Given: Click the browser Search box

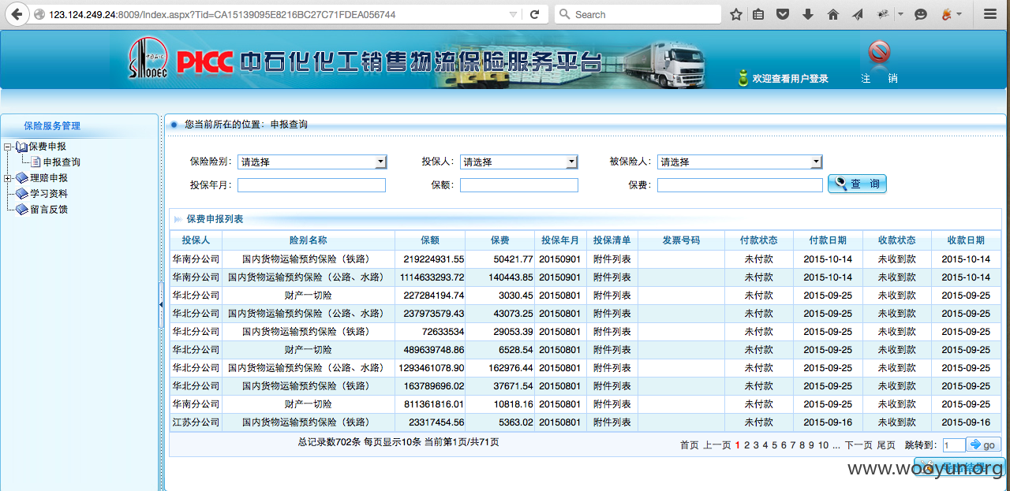Looking at the screenshot, I should [x=639, y=14].
